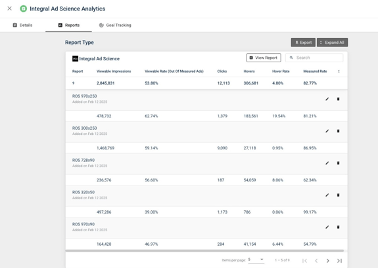Export the report data
The height and width of the screenshot is (268, 378).
tap(303, 43)
